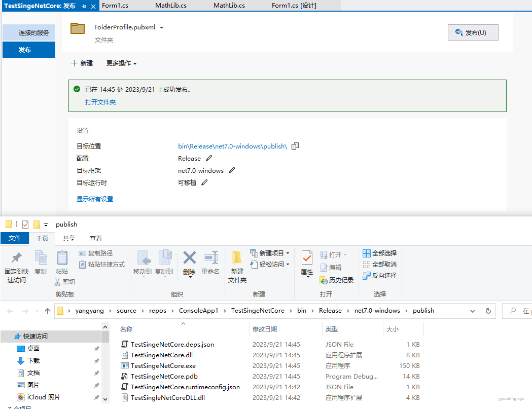Open the FolderProfile.pubxml profile dropdown

[161, 28]
